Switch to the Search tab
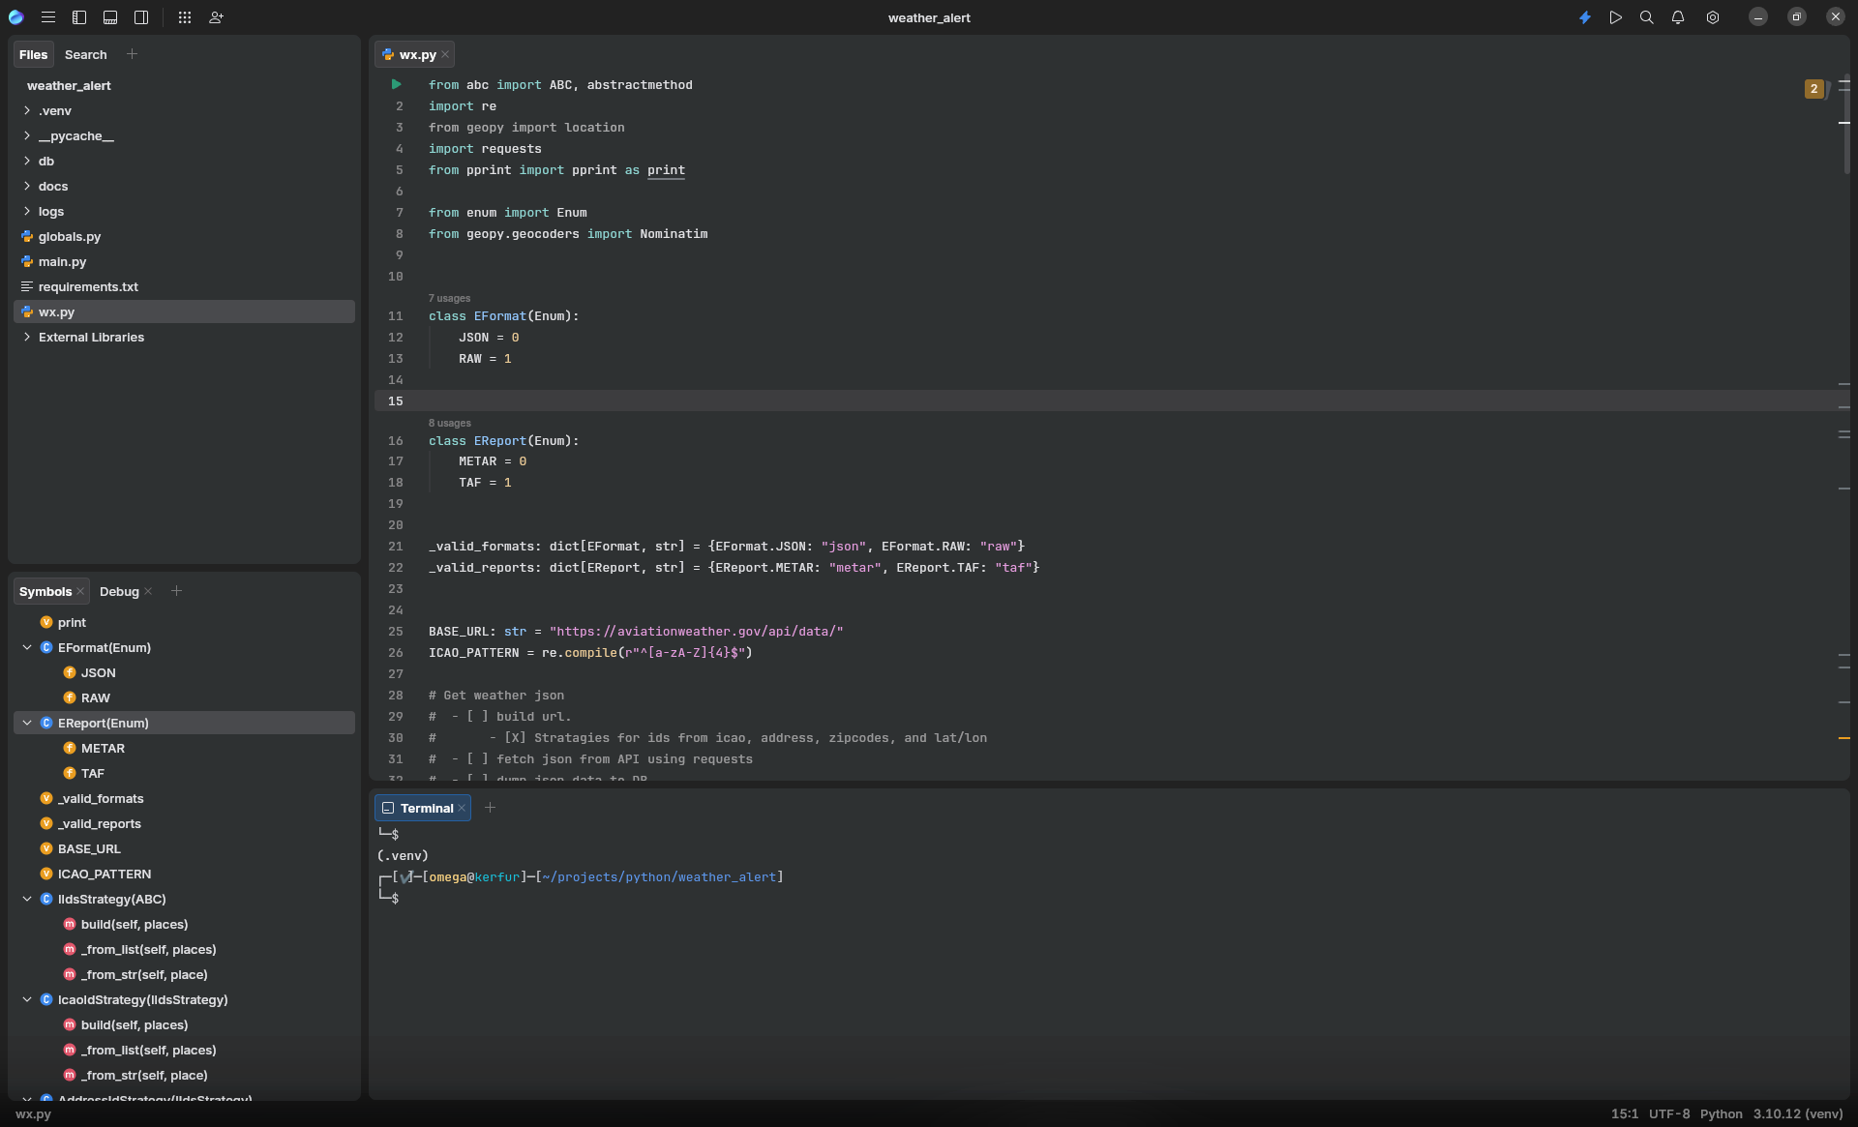 coord(85,55)
